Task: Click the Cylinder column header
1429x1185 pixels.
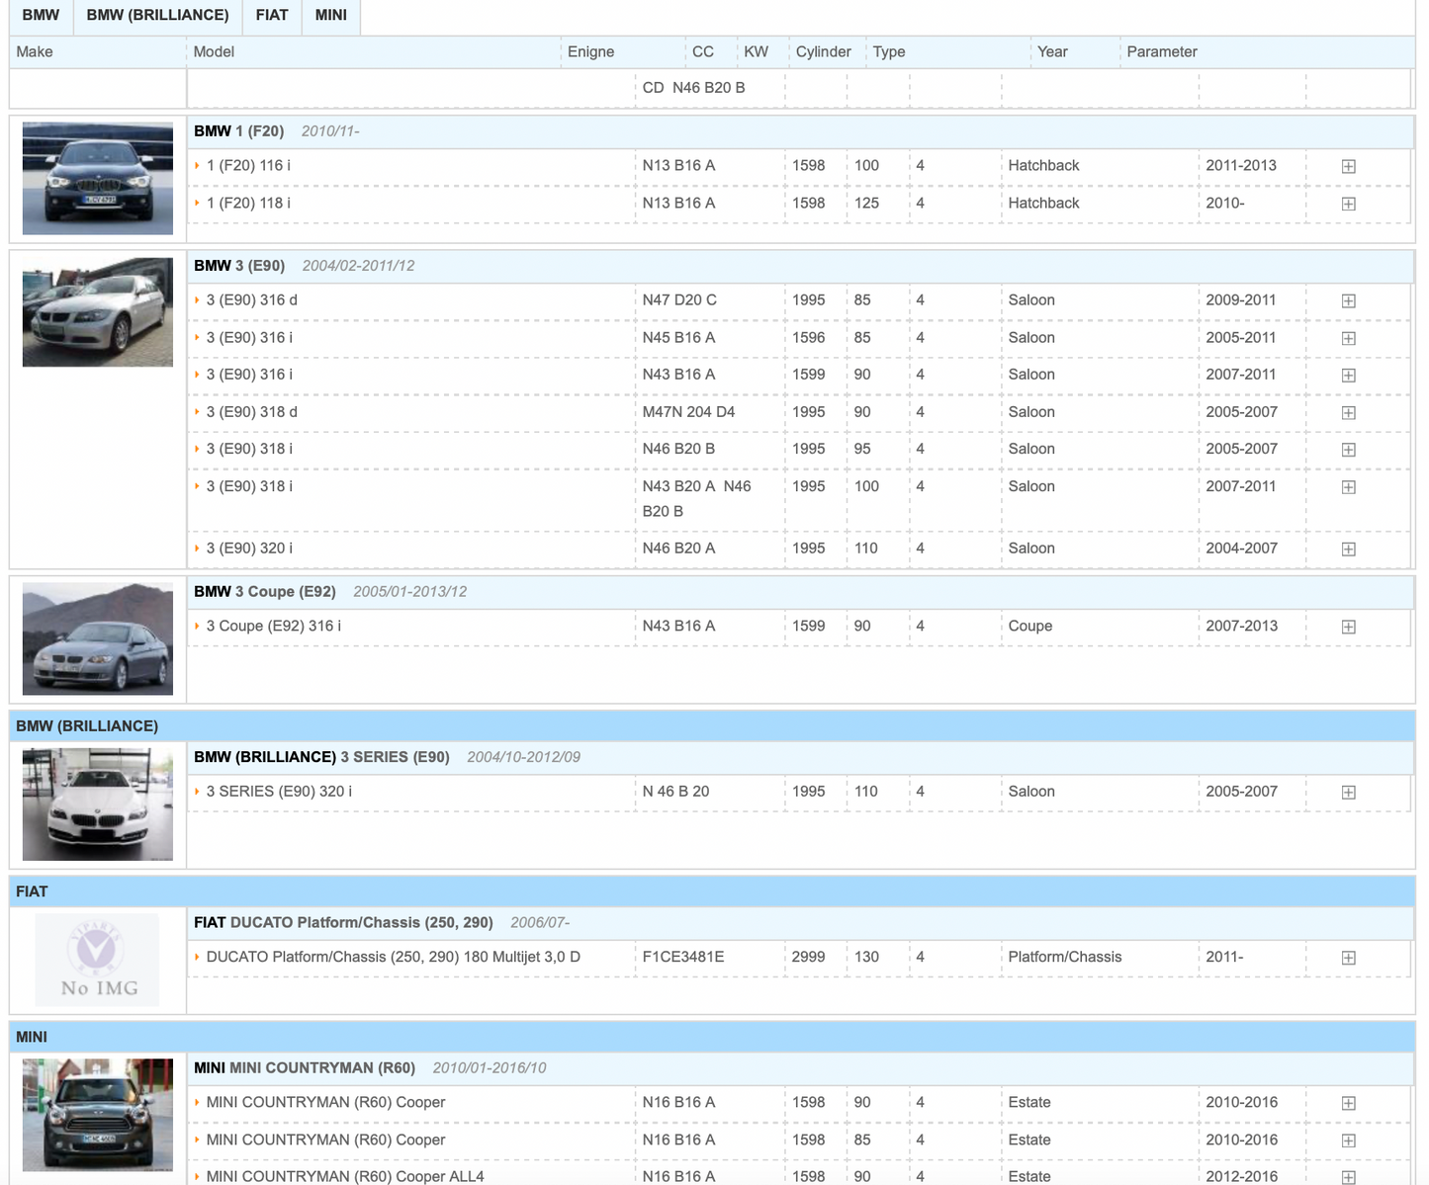Action: pos(823,51)
